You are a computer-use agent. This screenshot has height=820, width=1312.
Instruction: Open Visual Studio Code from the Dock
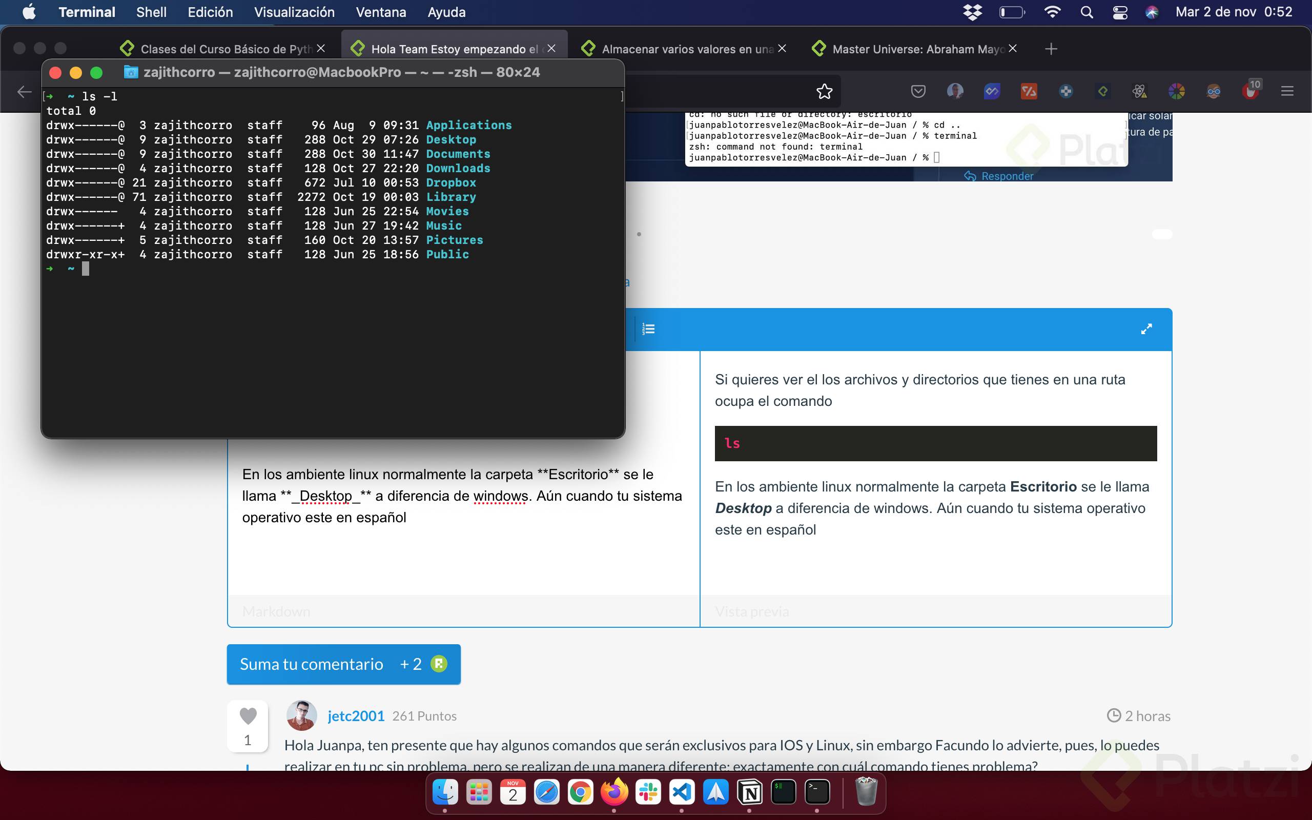(682, 792)
